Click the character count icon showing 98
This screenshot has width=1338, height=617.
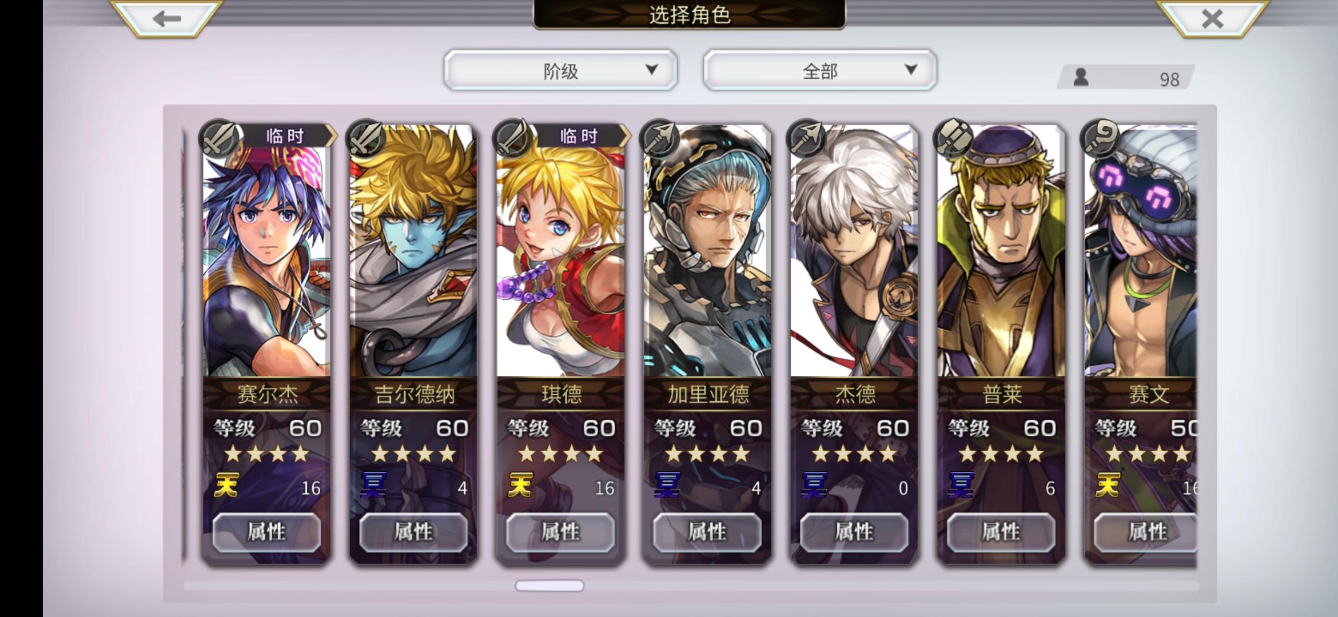click(x=1081, y=77)
